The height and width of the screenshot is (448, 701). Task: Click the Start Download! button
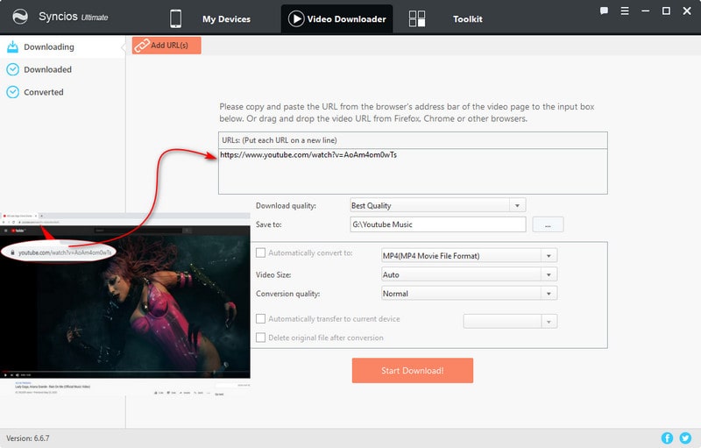412,371
